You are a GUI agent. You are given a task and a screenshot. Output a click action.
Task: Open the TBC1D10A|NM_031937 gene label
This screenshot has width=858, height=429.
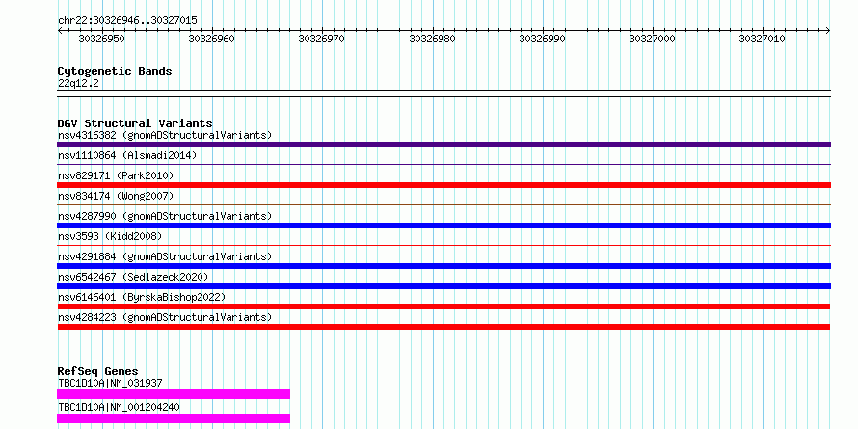pos(110,383)
